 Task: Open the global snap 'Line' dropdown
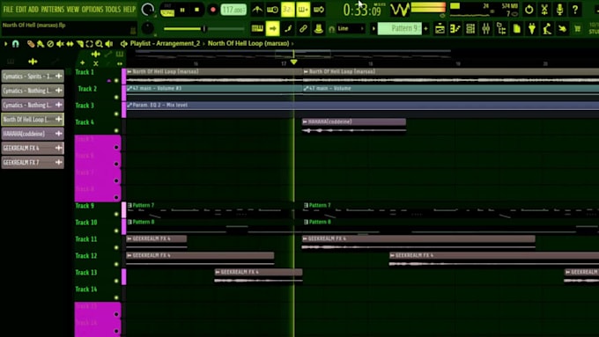pos(351,28)
